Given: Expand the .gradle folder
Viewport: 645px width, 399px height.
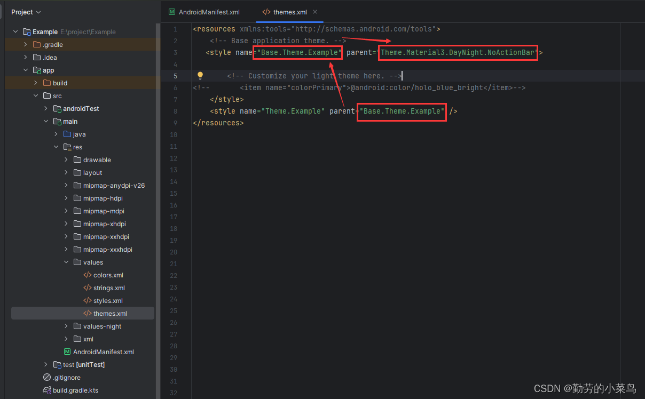Looking at the screenshot, I should [25, 44].
